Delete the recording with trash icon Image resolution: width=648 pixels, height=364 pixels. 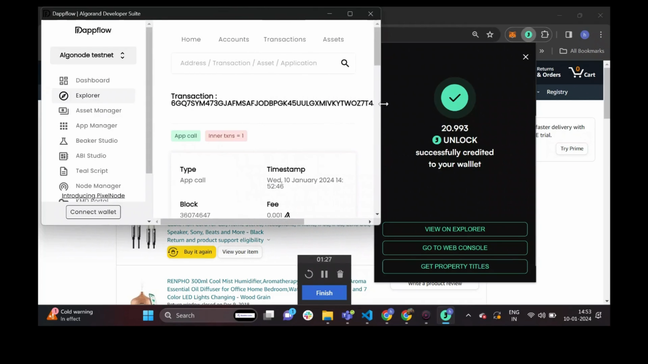340,274
